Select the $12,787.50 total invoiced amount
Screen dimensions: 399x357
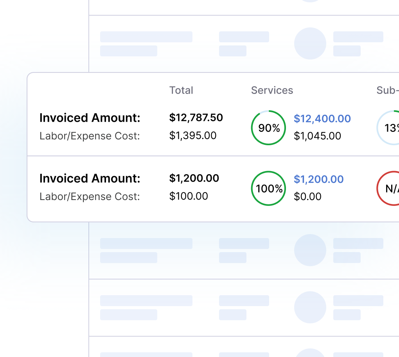(196, 118)
